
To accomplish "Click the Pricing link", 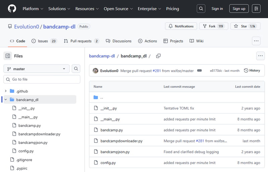I will point(173,9).
